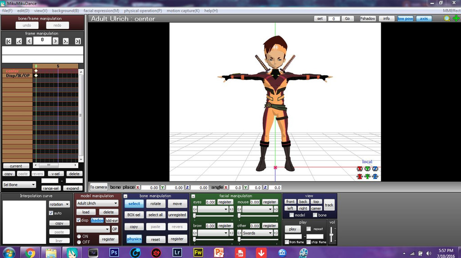Adjust the volume slider handle
The height and width of the screenshot is (258, 461).
332,236
